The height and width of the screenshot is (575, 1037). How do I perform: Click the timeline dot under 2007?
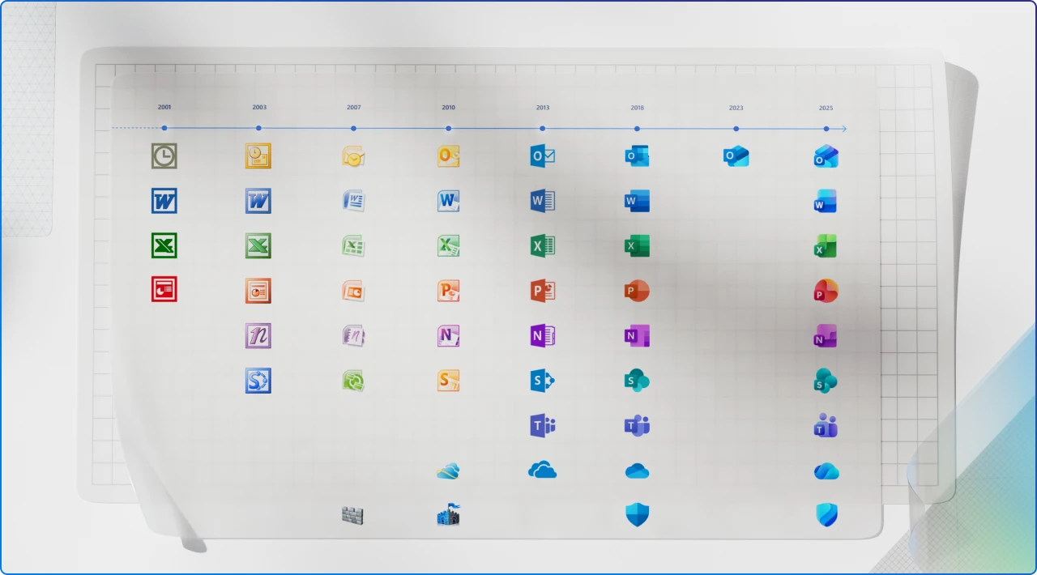[x=353, y=128]
